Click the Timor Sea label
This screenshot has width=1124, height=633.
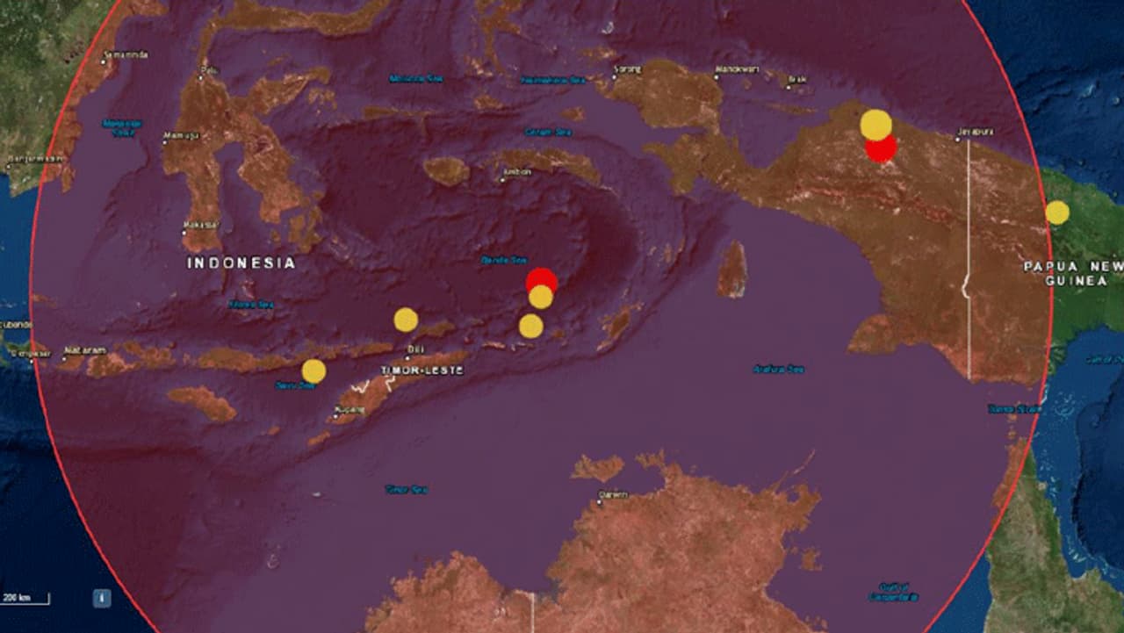tap(406, 489)
